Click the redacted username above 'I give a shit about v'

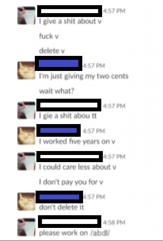tap(70, 11)
